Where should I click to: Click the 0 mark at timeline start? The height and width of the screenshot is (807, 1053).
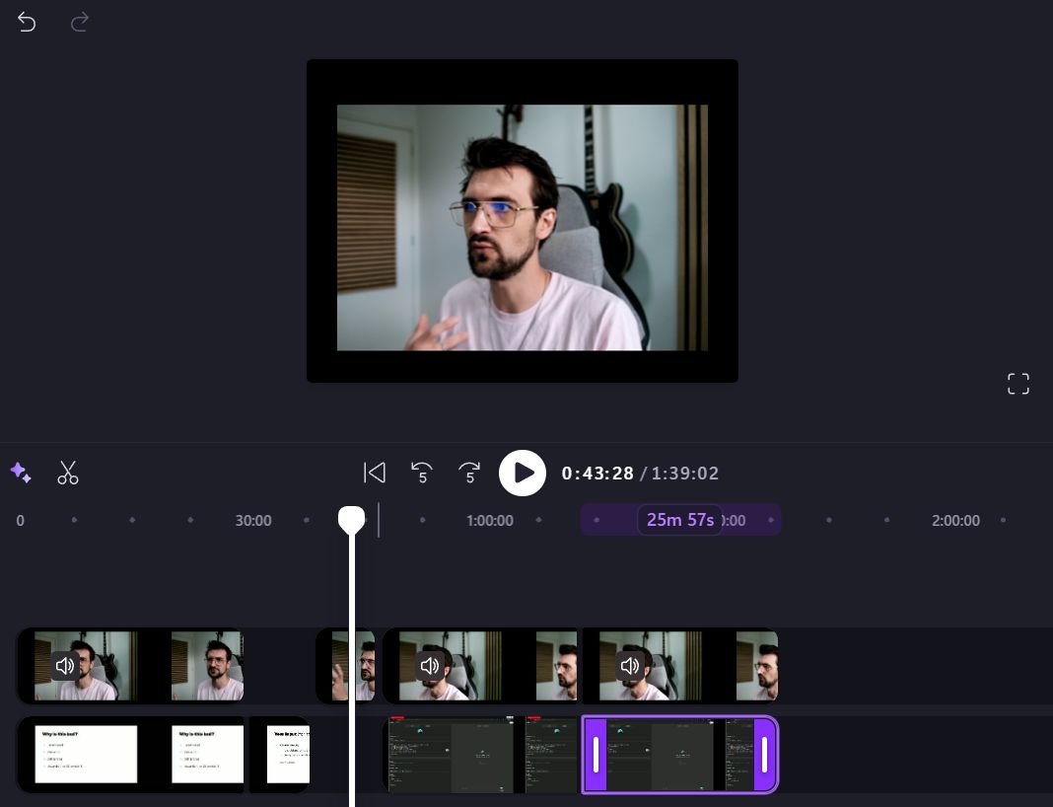tap(20, 521)
